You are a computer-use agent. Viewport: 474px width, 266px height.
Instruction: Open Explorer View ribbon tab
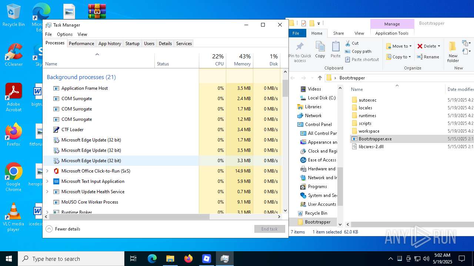pos(359,33)
